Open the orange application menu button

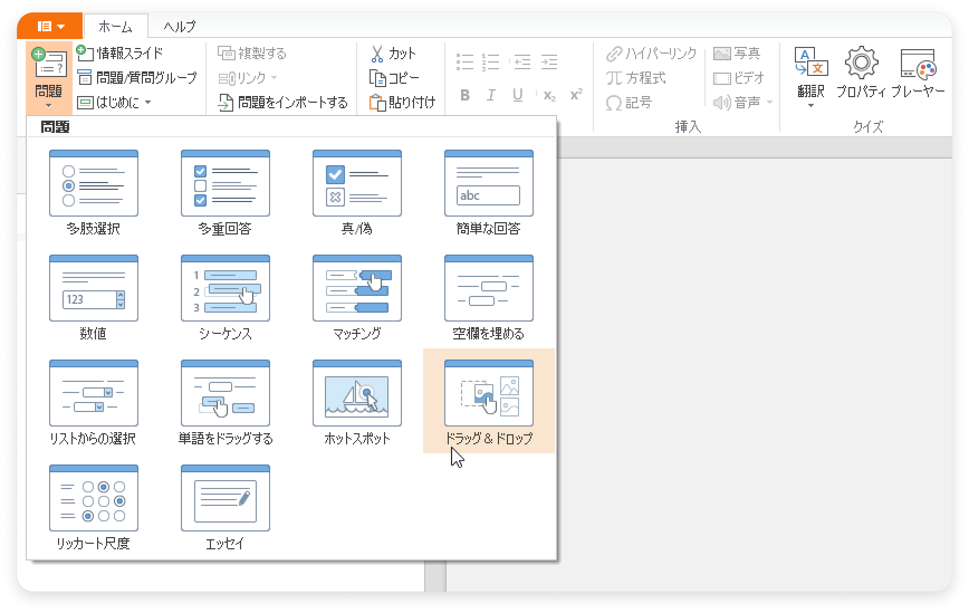50,26
